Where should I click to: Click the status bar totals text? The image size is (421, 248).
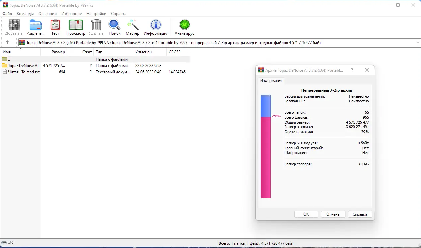click(x=256, y=243)
